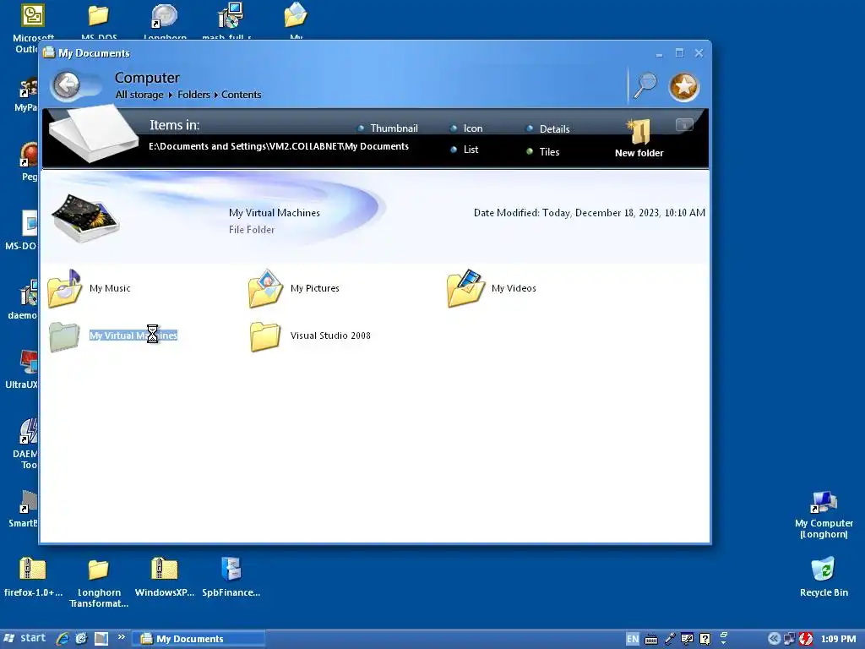
Task: Click the My Music label
Action: point(110,288)
